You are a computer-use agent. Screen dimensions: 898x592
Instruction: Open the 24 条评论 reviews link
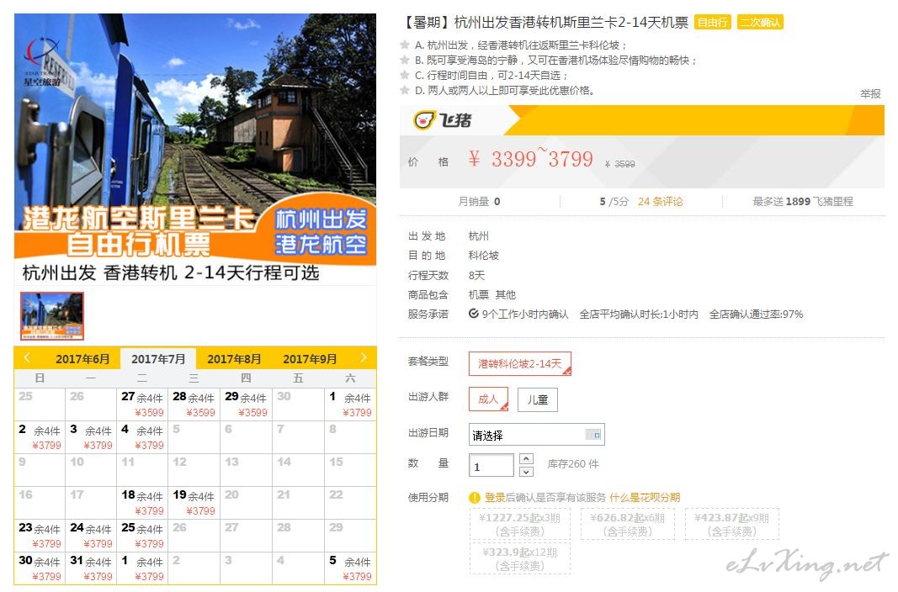tap(661, 201)
